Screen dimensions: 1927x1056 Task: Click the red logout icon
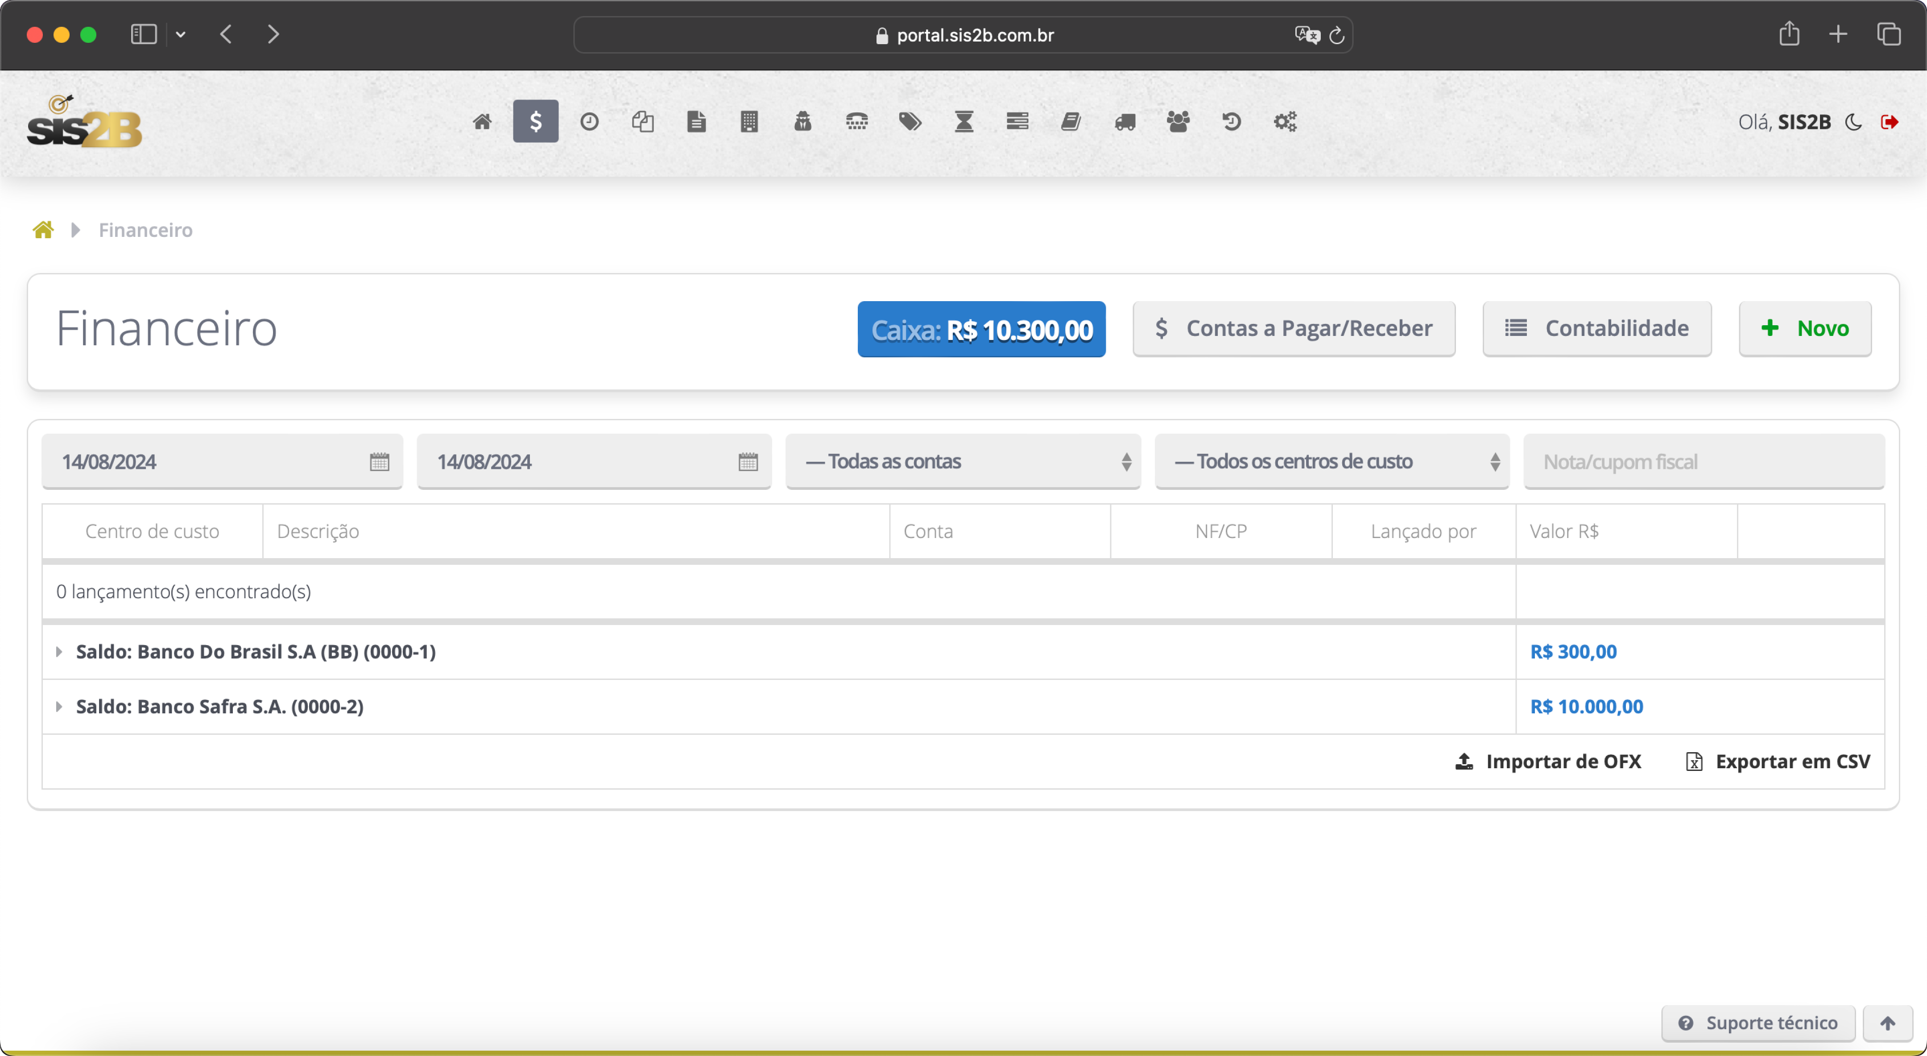click(x=1890, y=122)
